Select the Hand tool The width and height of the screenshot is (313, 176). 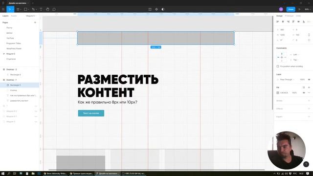(47, 9)
